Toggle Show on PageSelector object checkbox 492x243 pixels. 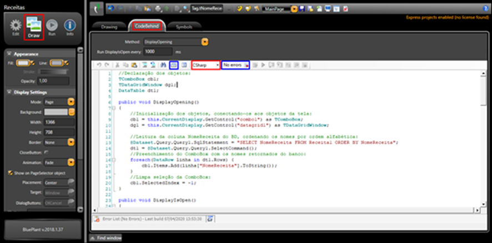[9, 173]
